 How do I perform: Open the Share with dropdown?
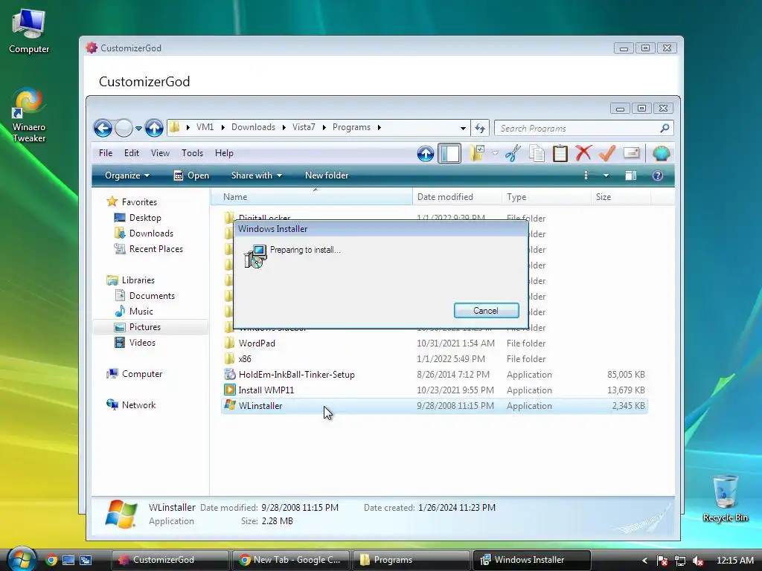[x=256, y=175]
